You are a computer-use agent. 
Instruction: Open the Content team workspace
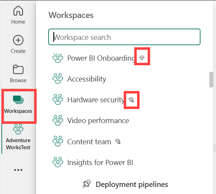point(89,142)
